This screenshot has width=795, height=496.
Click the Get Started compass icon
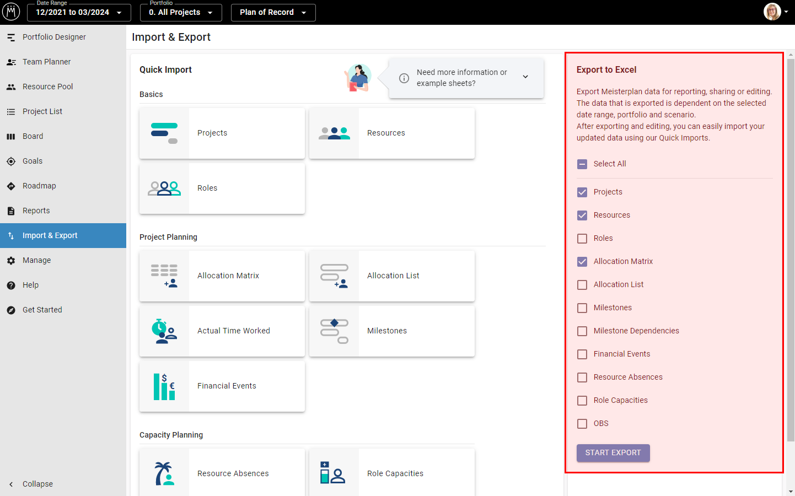(x=11, y=310)
